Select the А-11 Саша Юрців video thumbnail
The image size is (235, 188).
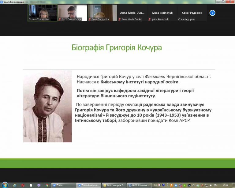tap(73, 13)
